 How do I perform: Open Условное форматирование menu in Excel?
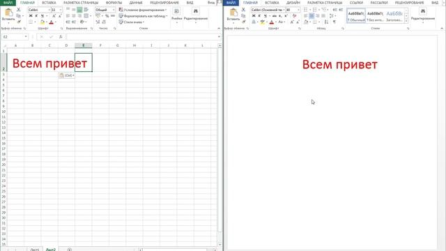click(143, 10)
